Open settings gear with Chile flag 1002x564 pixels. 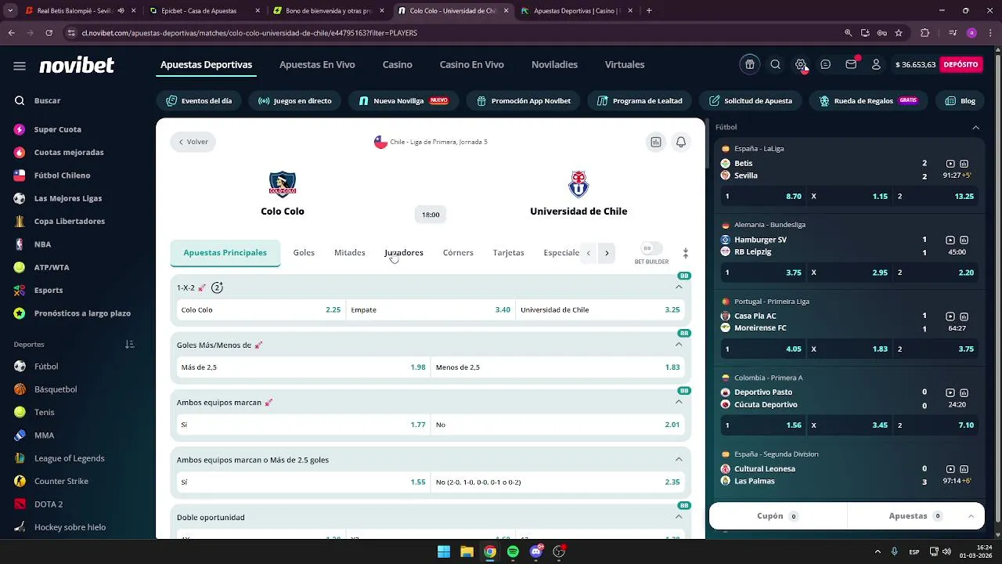pyautogui.click(x=801, y=65)
